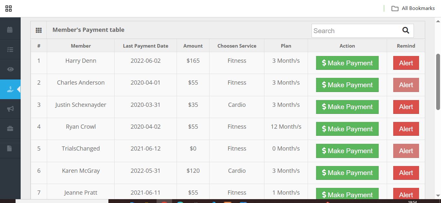Send Alert reminder to Justin Schexnayder
Viewport: 441px width, 203px height.
(x=406, y=107)
